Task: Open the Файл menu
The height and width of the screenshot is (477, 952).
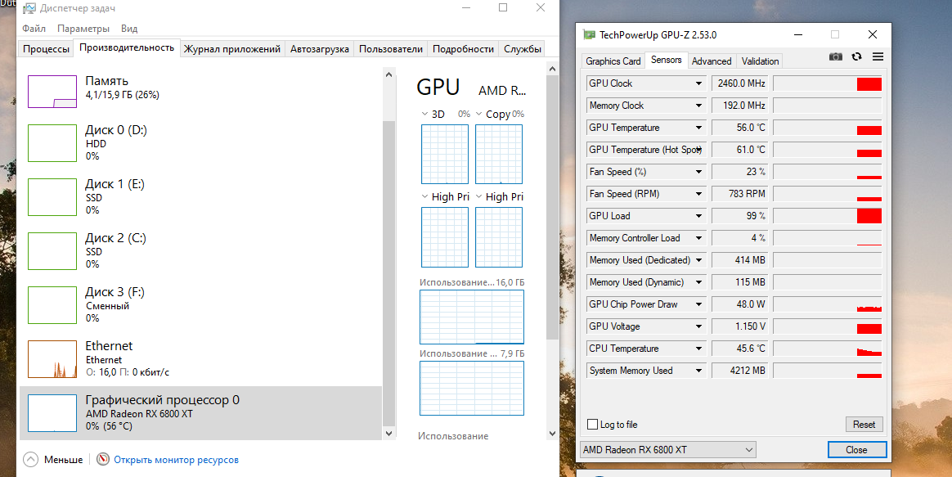Action: [34, 29]
